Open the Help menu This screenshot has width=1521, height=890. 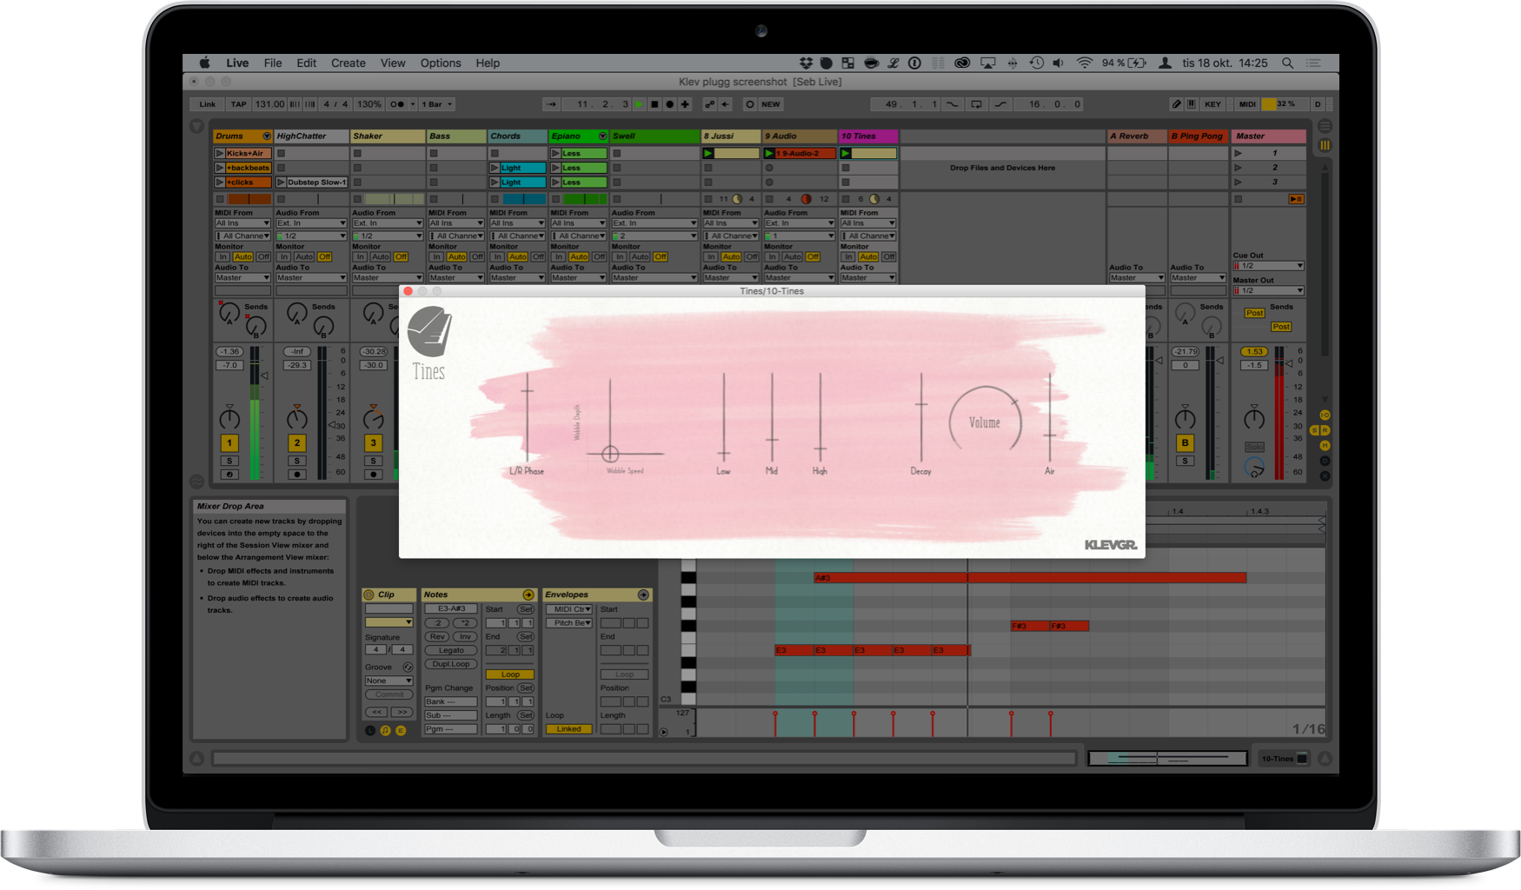coord(488,63)
